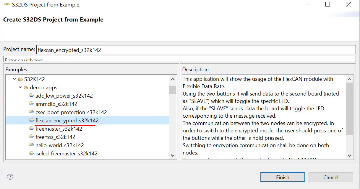
Task: Focus the example search text box
Action: click(x=179, y=59)
